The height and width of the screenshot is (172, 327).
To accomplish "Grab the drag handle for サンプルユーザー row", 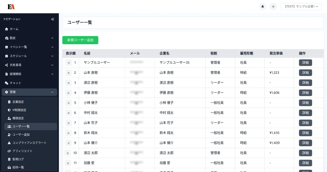I will (x=68, y=63).
